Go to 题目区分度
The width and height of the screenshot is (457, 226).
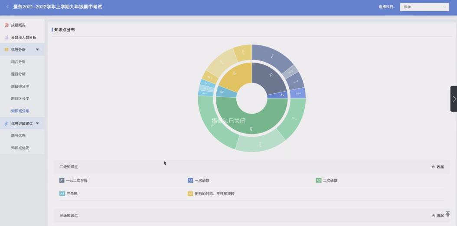tap(20, 99)
